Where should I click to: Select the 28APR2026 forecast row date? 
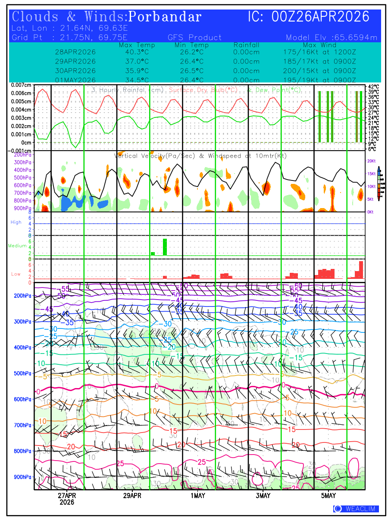75,52
